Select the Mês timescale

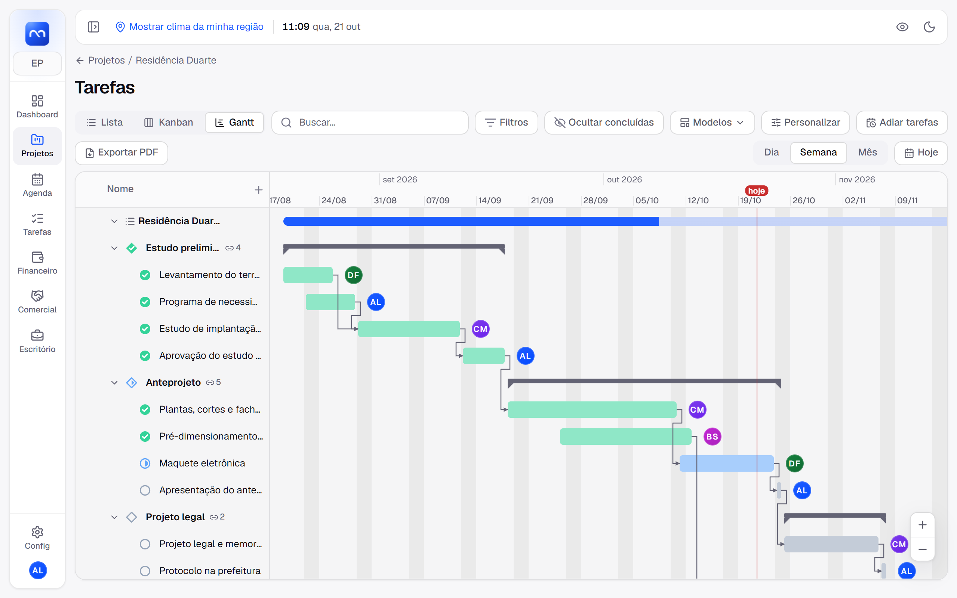pos(867,152)
